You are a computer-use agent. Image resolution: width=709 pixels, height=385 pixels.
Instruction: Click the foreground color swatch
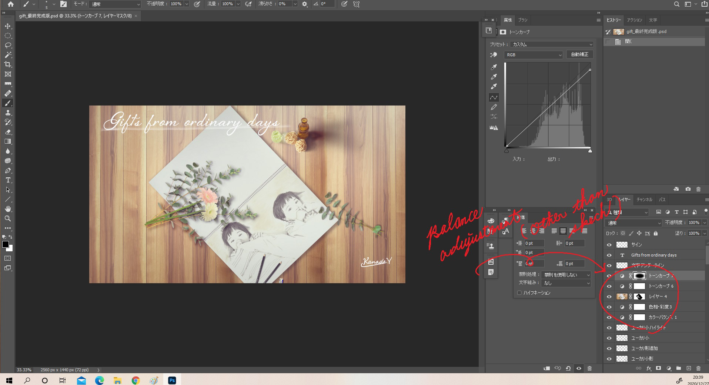(x=6, y=244)
